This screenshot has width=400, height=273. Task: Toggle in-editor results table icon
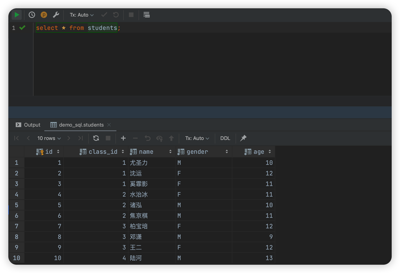coord(146,15)
